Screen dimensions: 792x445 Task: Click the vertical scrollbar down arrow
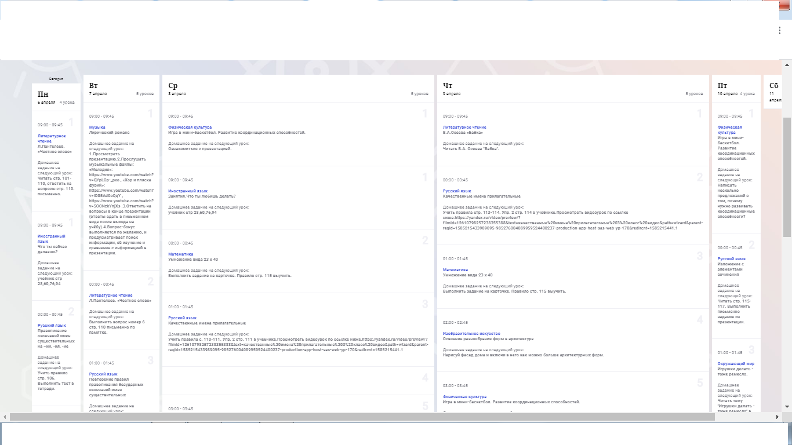(787, 407)
